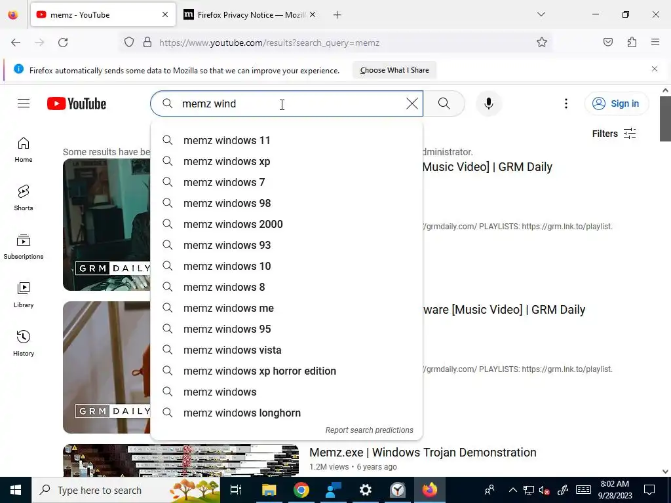Show hidden tray icons chevron
This screenshot has height=503, width=671.
(512, 490)
